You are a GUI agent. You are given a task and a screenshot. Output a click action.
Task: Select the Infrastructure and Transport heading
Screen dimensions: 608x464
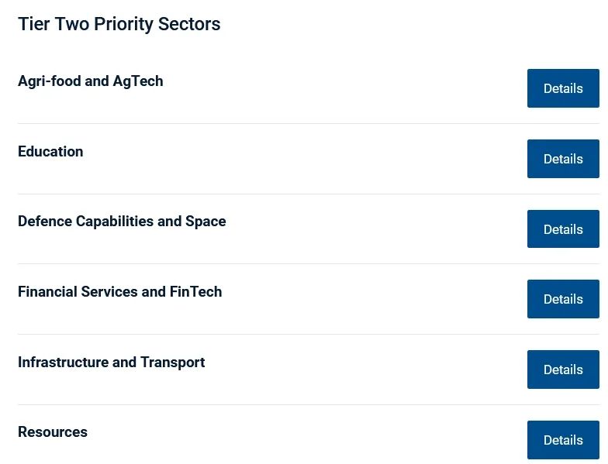[x=112, y=363]
